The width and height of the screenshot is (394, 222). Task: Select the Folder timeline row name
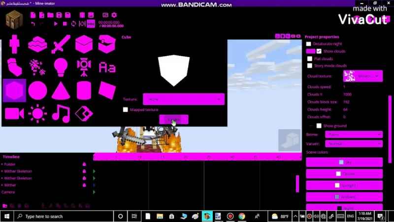9,164
